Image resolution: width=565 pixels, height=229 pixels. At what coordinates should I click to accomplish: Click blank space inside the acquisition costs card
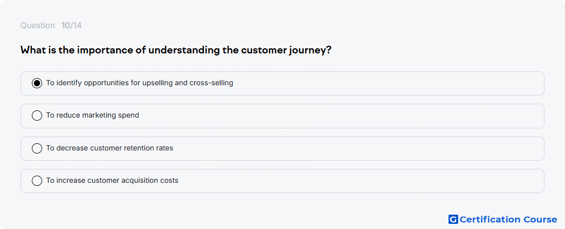pyautogui.click(x=361, y=181)
